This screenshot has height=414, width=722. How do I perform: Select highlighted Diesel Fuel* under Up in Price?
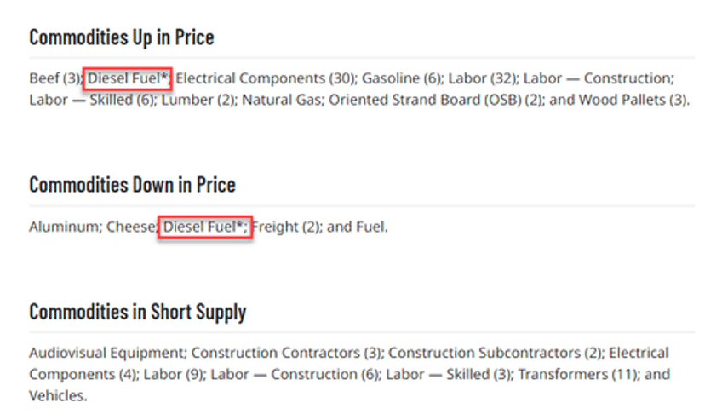point(128,78)
